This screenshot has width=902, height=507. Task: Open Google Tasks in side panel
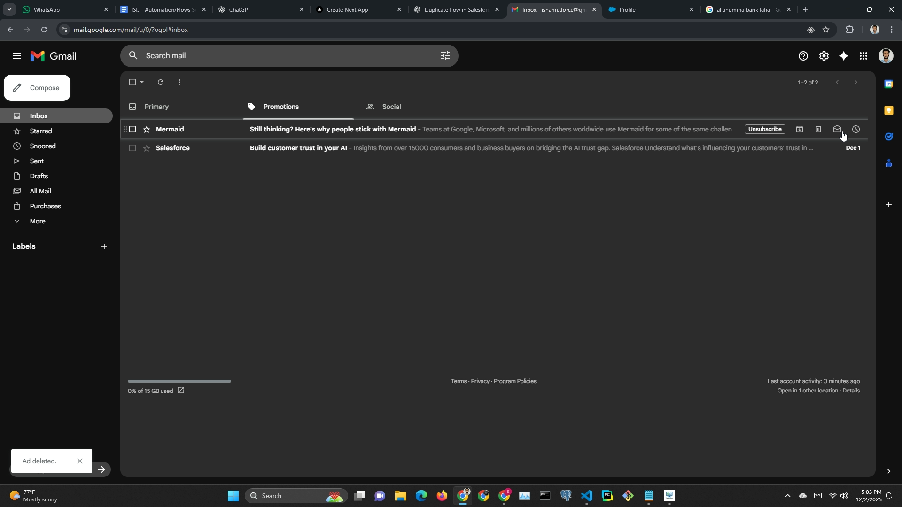coord(888,137)
